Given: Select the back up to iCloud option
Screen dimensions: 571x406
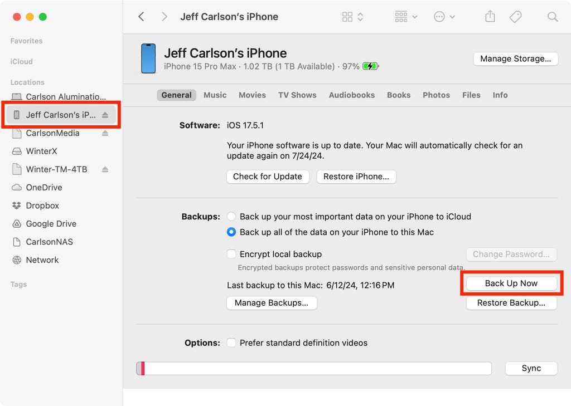Looking at the screenshot, I should click(231, 217).
